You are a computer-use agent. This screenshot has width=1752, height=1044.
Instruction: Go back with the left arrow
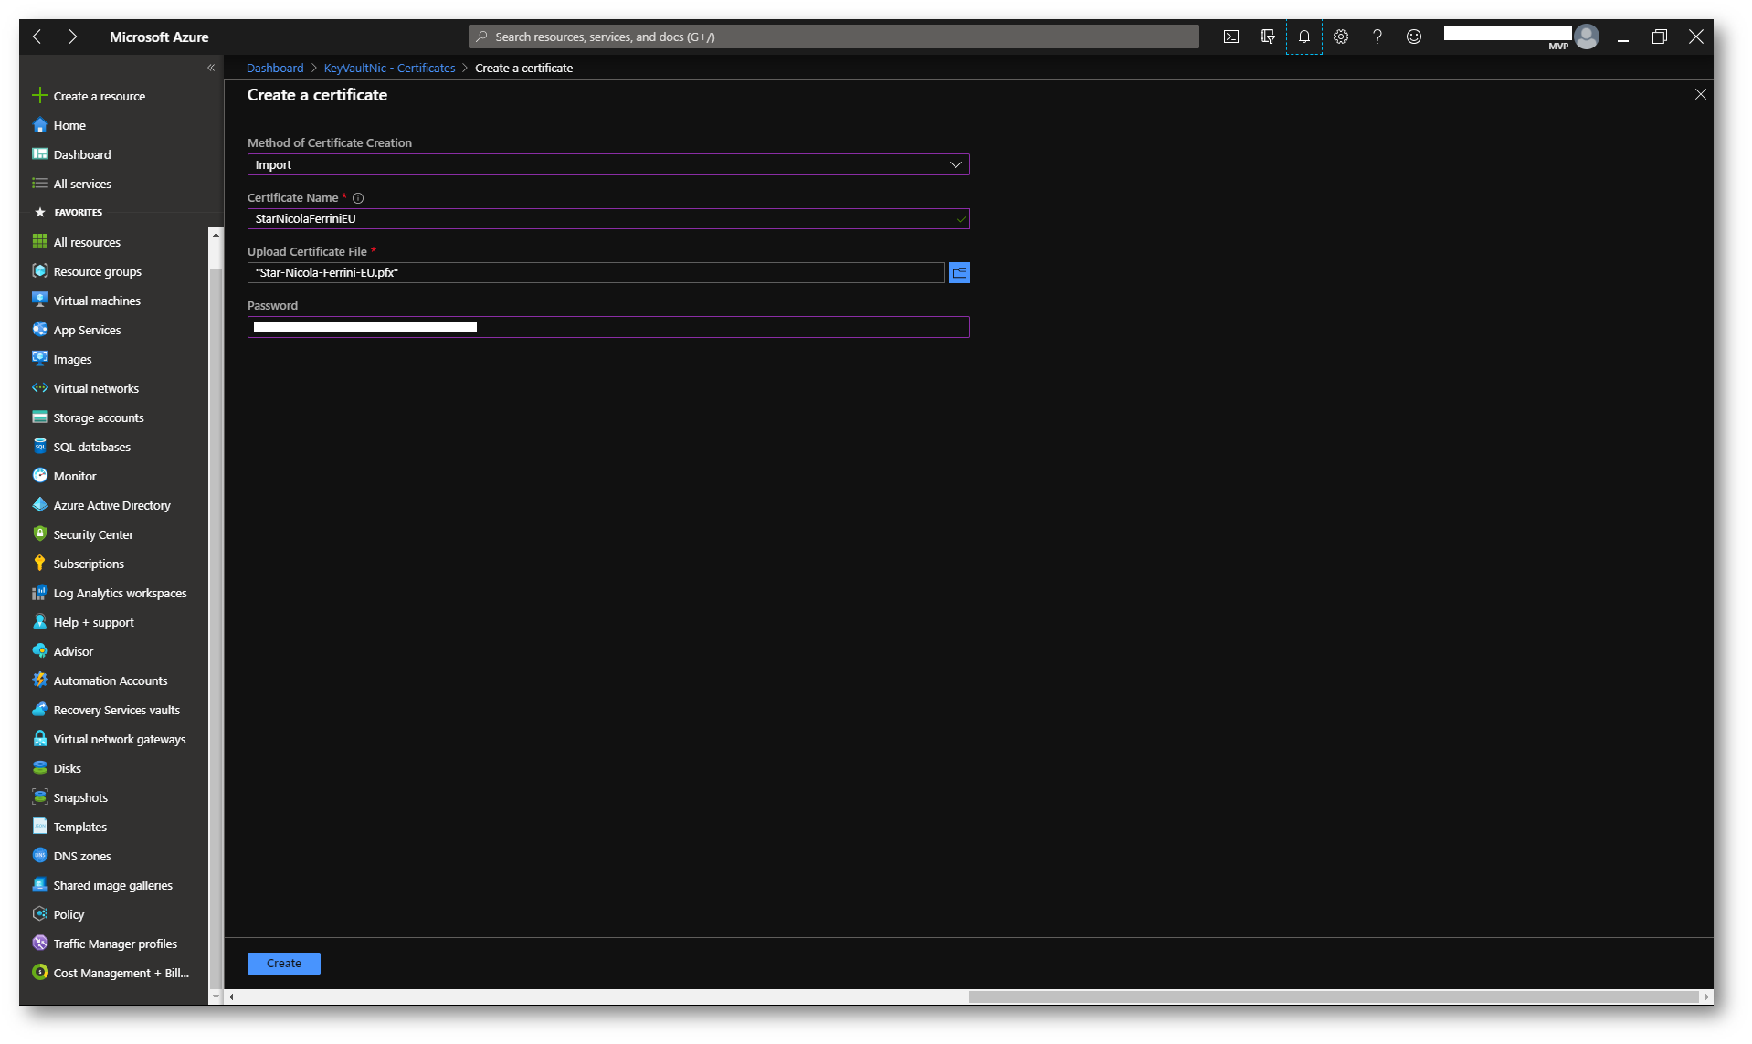pos(37,37)
